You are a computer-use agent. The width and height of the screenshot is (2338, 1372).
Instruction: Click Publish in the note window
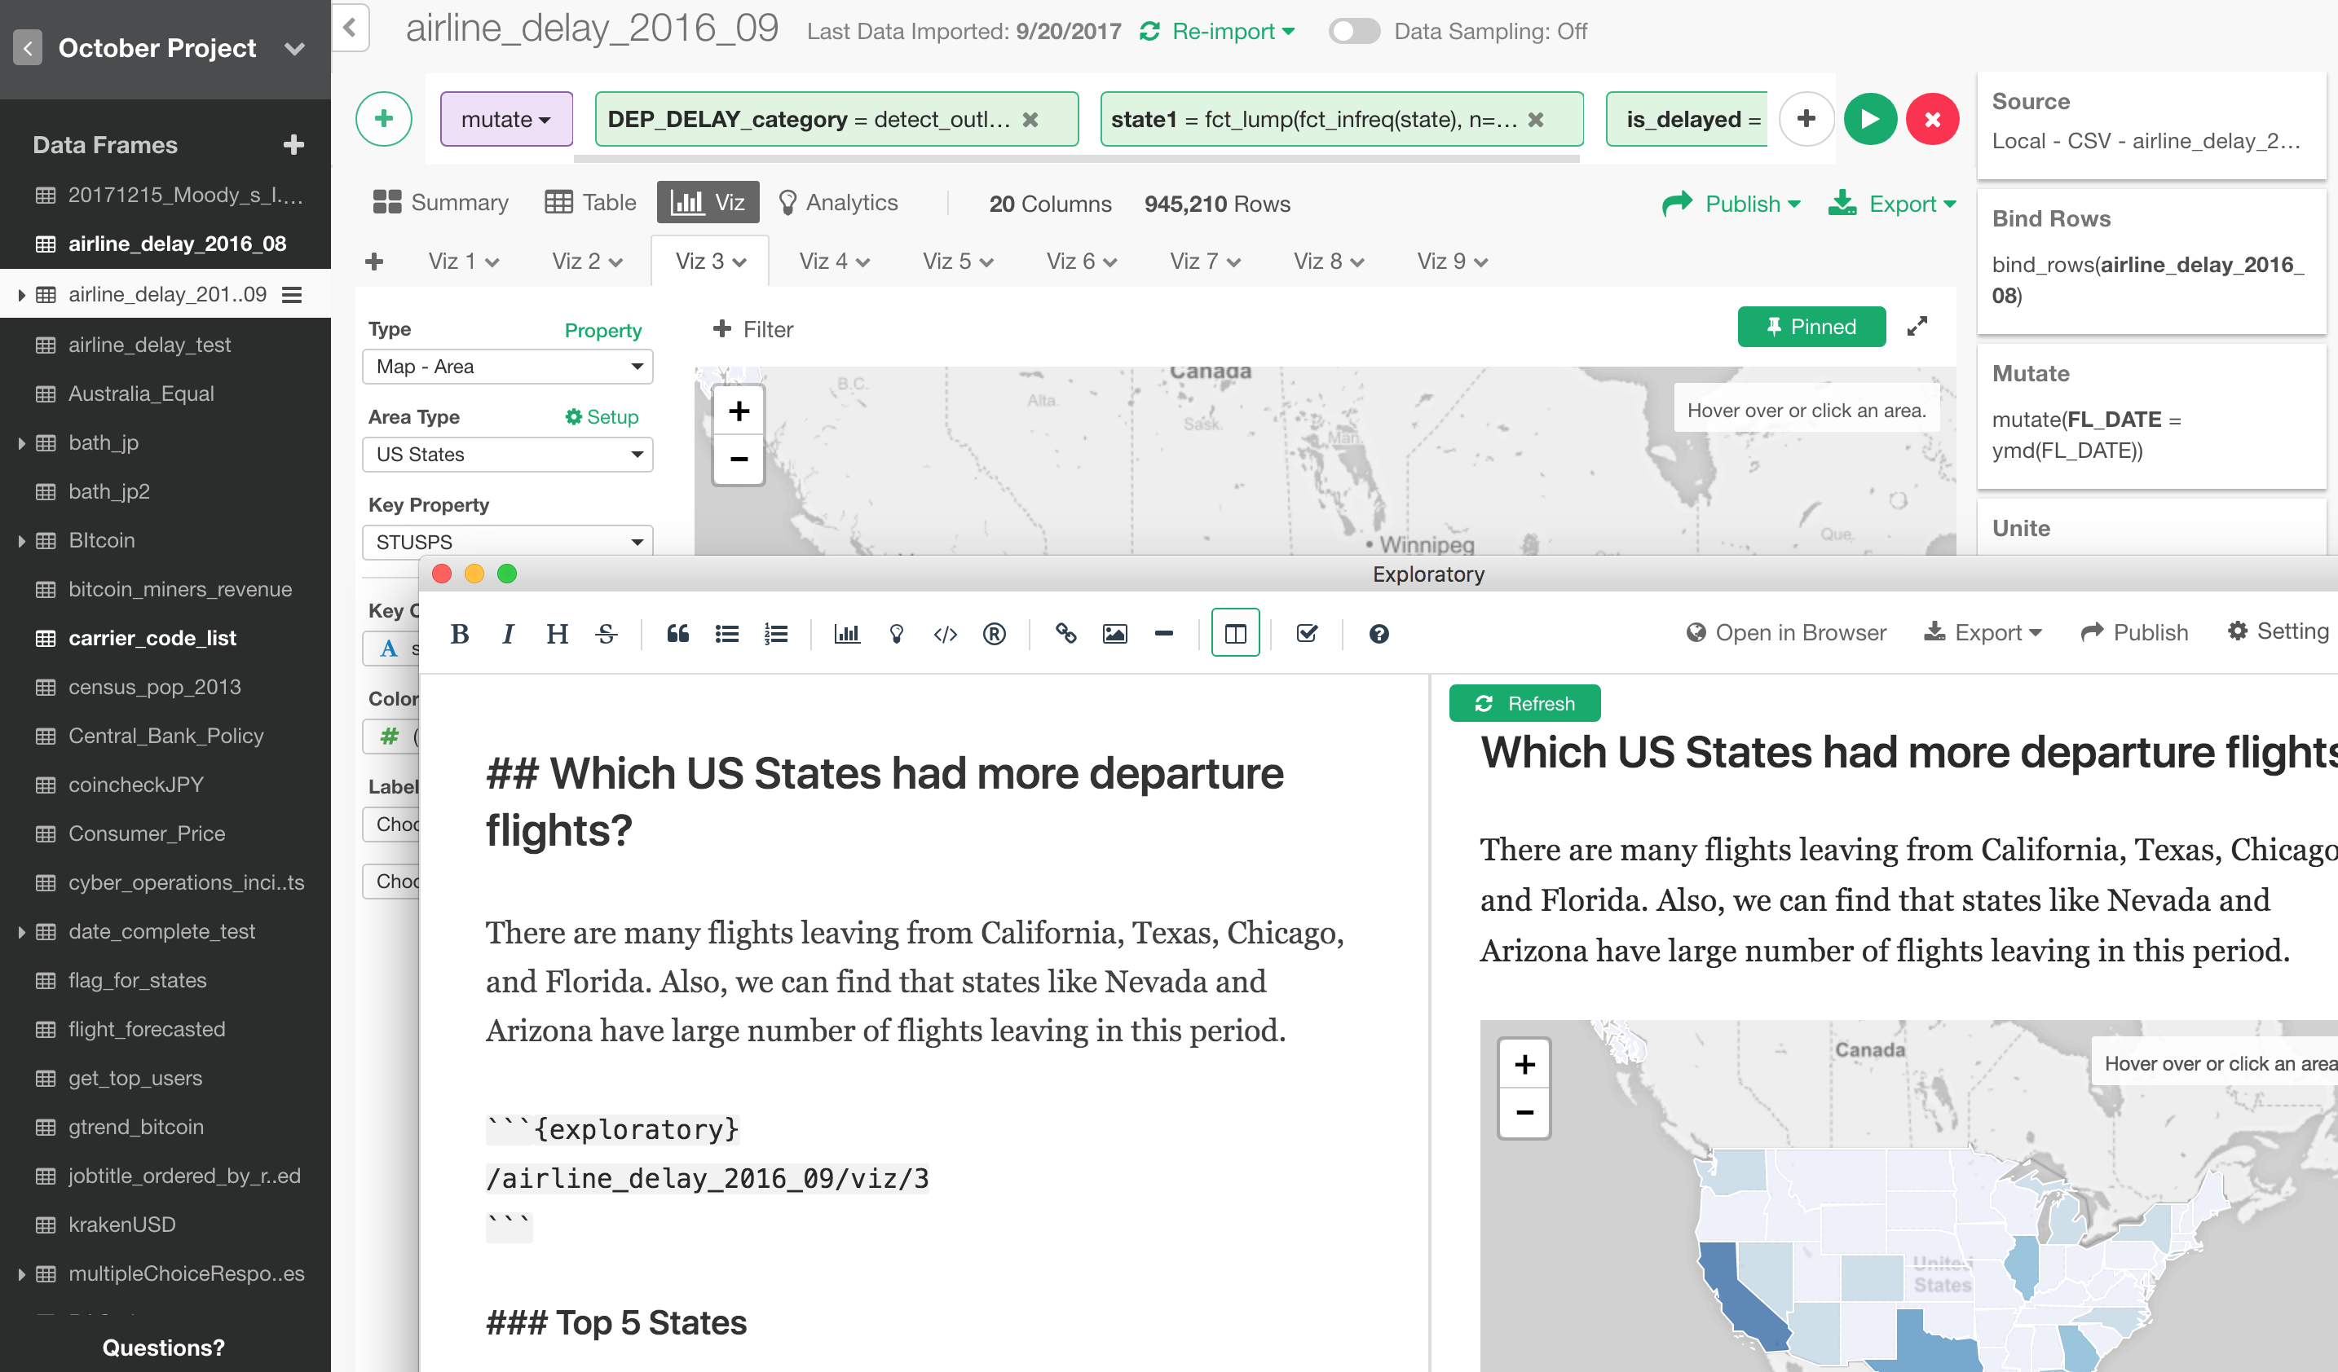(x=2134, y=632)
